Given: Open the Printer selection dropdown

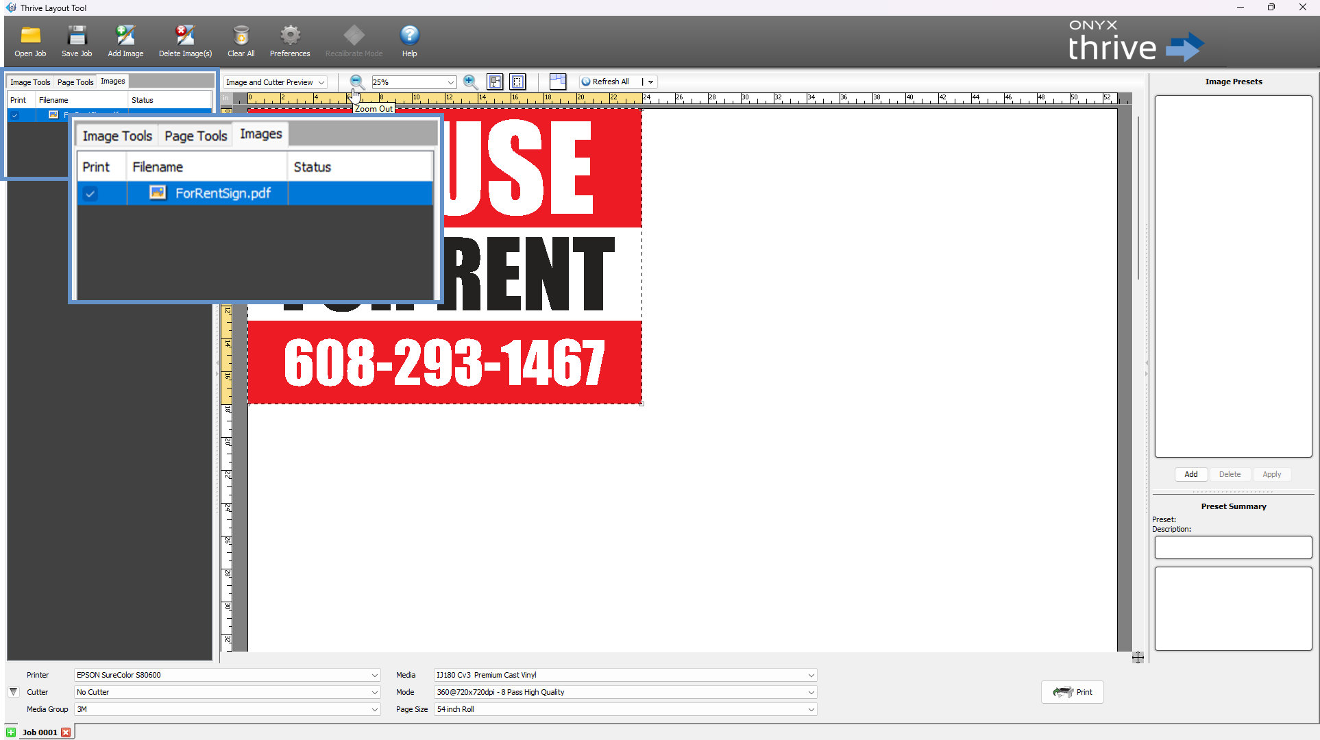Looking at the screenshot, I should [374, 675].
